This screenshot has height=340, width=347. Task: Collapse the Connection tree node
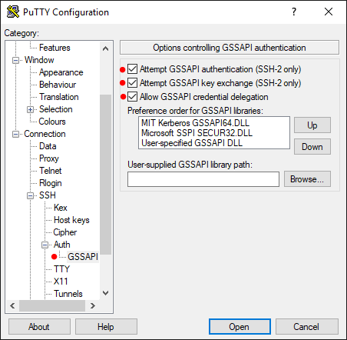(x=15, y=134)
